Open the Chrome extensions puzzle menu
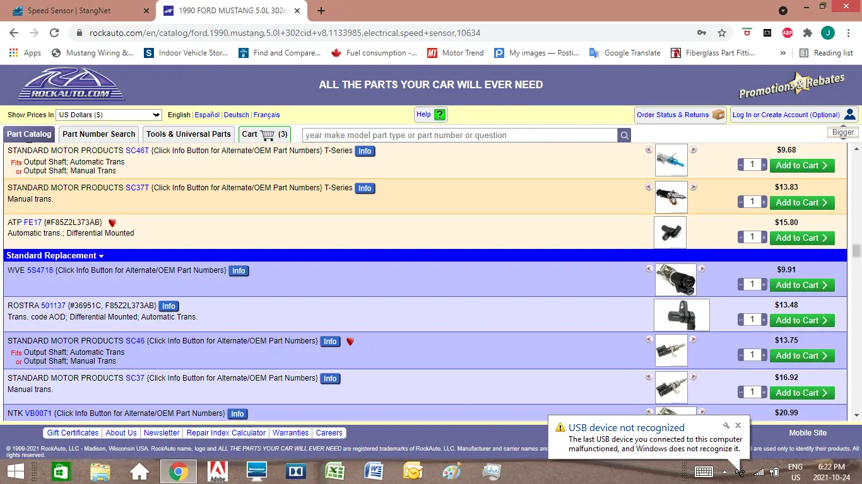This screenshot has width=862, height=484. pos(807,33)
